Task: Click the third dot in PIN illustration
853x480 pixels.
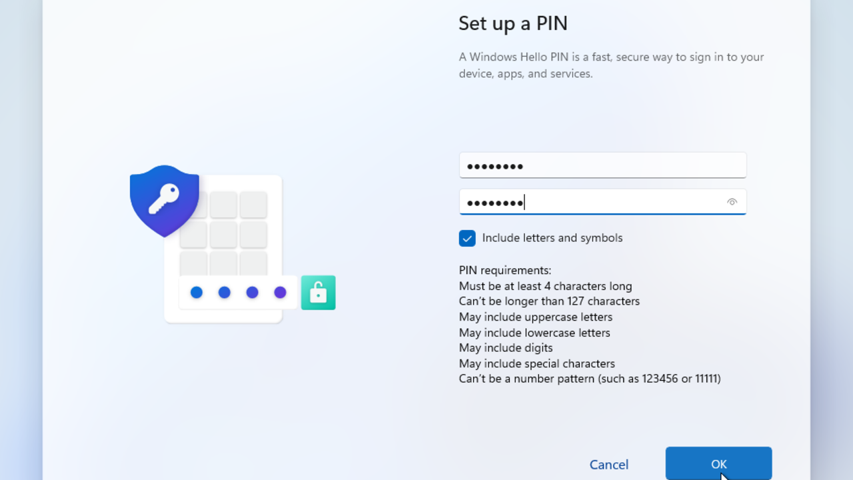Action: [252, 292]
